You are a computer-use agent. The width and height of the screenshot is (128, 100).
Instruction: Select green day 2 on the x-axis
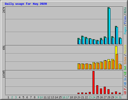[x=12, y=97]
